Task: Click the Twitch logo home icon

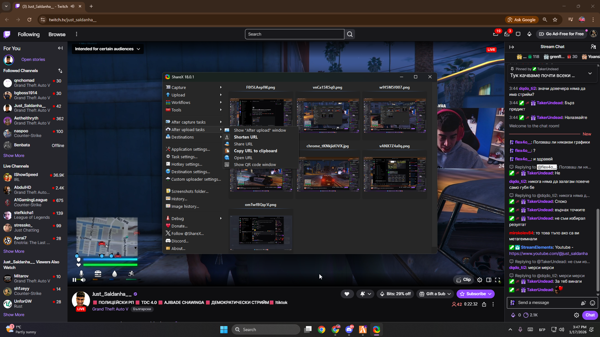Action: pyautogui.click(x=7, y=34)
